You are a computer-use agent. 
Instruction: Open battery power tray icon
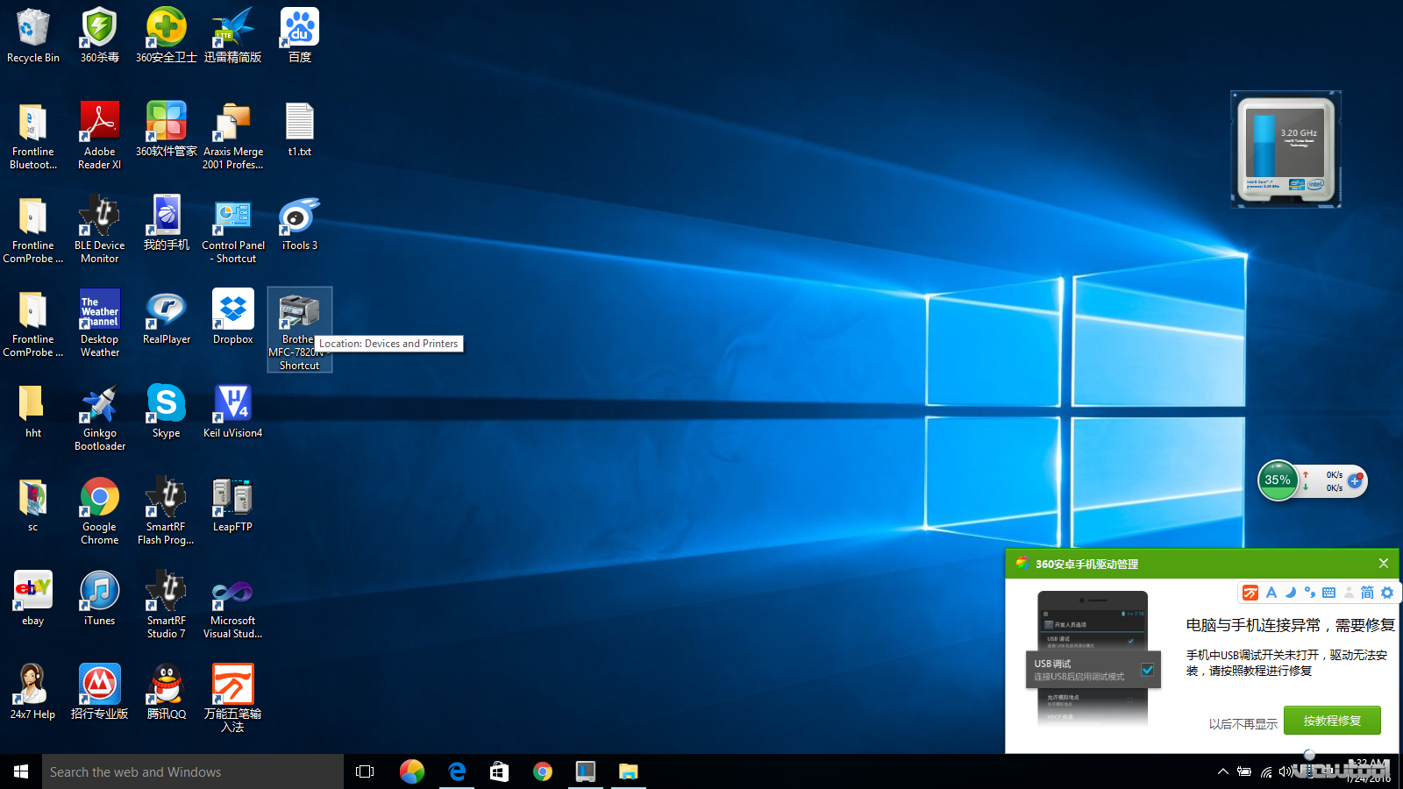(1244, 771)
